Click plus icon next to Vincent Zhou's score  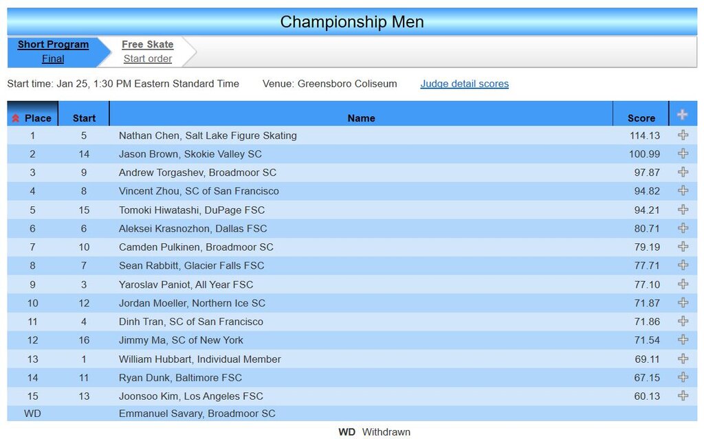tap(683, 191)
